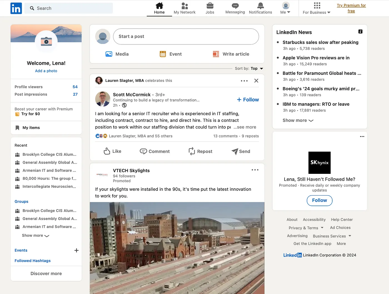
Task: Click plus icon to add event
Action: click(x=76, y=250)
